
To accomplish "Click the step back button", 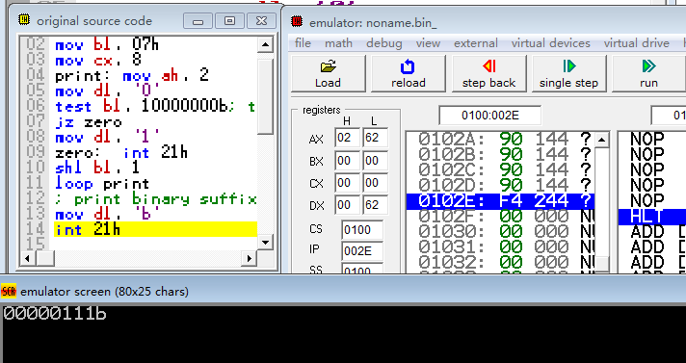I will tap(488, 73).
